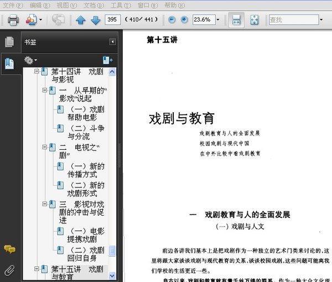This screenshot has width=332, height=282.
Task: Collapse the 二 电视之"剧" bookmark node
Action: [45, 147]
